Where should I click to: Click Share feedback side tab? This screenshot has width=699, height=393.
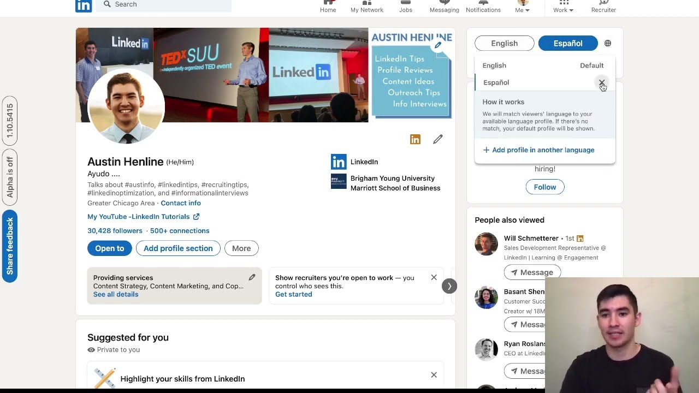[9, 246]
